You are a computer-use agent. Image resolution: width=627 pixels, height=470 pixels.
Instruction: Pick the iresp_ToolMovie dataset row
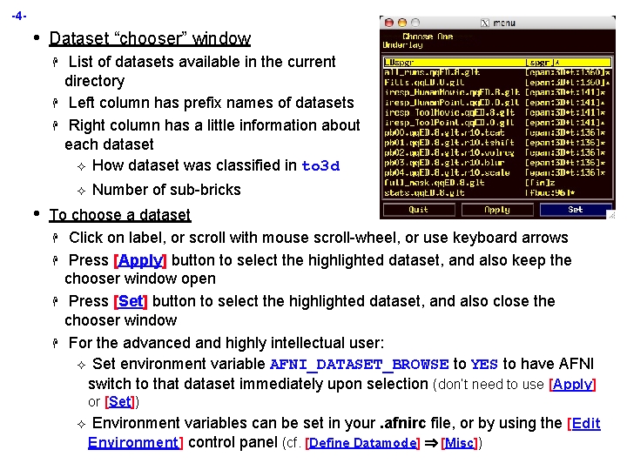[497, 112]
